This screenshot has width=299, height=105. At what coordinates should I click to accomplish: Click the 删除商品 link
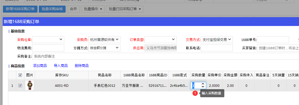click(x=82, y=66)
